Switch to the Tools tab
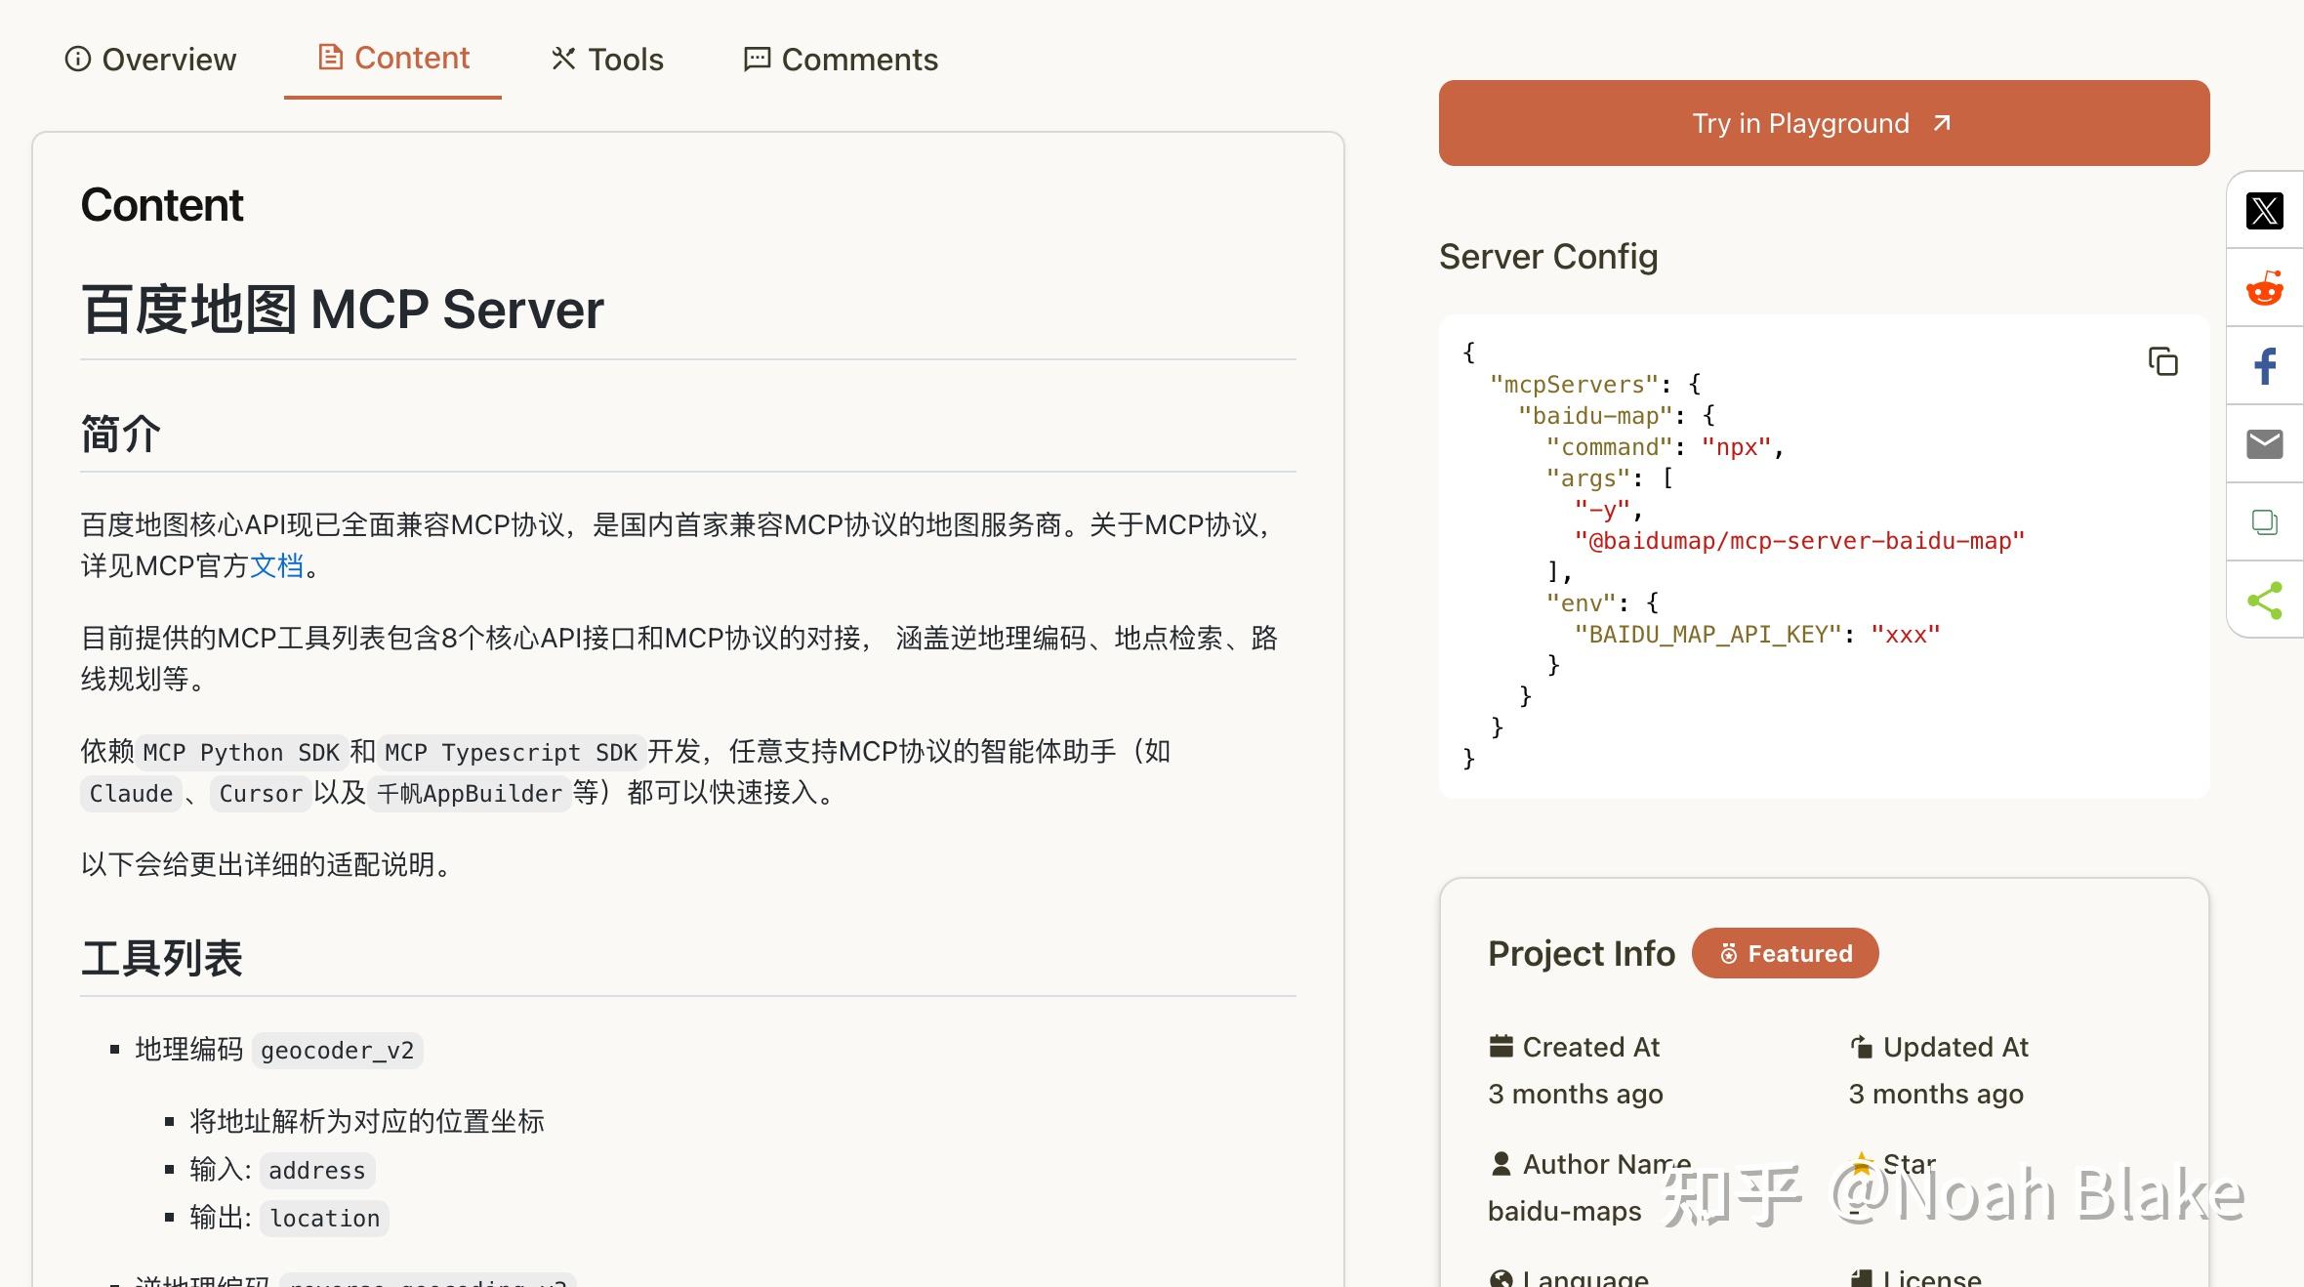The height and width of the screenshot is (1287, 2304). (x=607, y=60)
